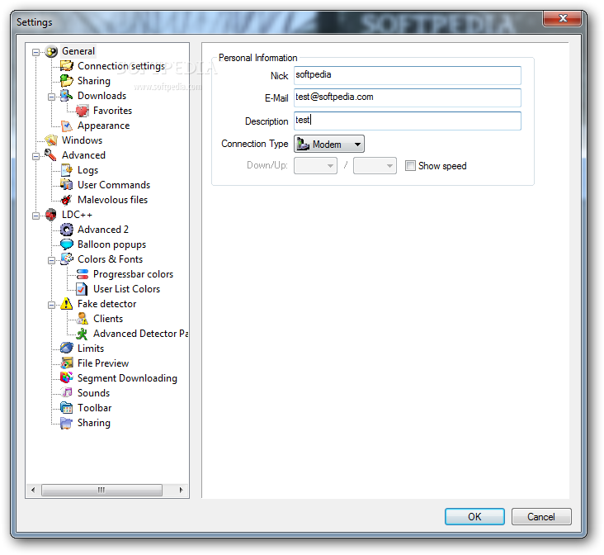604x555 pixels.
Task: Click the Fake detector warning icon
Action: click(67, 304)
